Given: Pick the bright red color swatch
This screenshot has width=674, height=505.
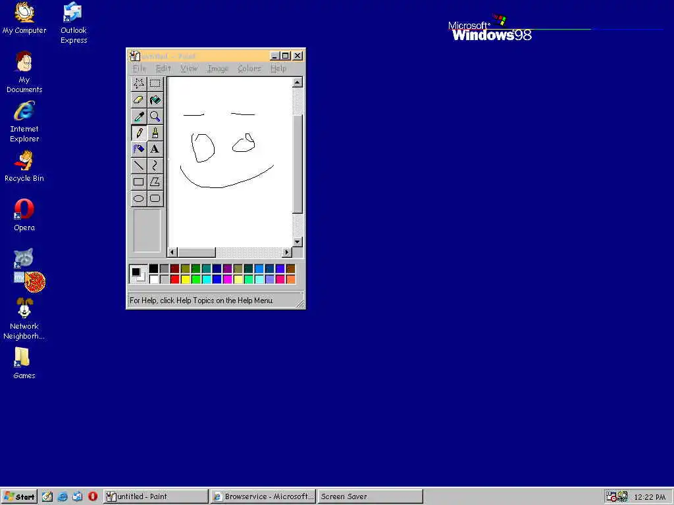Looking at the screenshot, I should [174, 279].
